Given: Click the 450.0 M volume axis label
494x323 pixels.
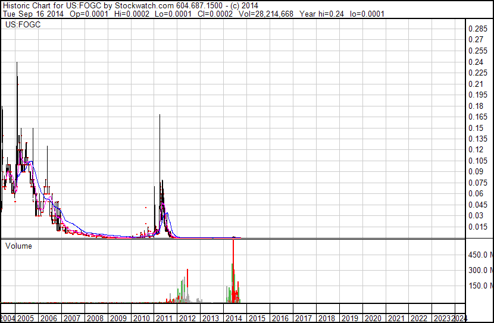Looking at the screenshot, I should (480, 255).
